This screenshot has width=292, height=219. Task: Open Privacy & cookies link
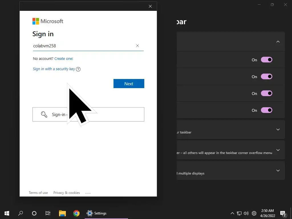pyautogui.click(x=66, y=193)
